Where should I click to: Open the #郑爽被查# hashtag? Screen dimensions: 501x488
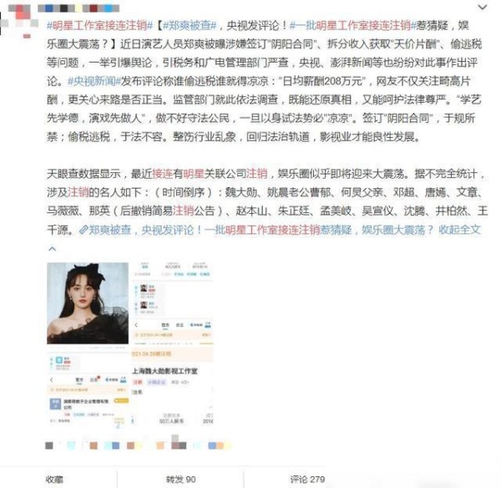pyautogui.click(x=190, y=26)
